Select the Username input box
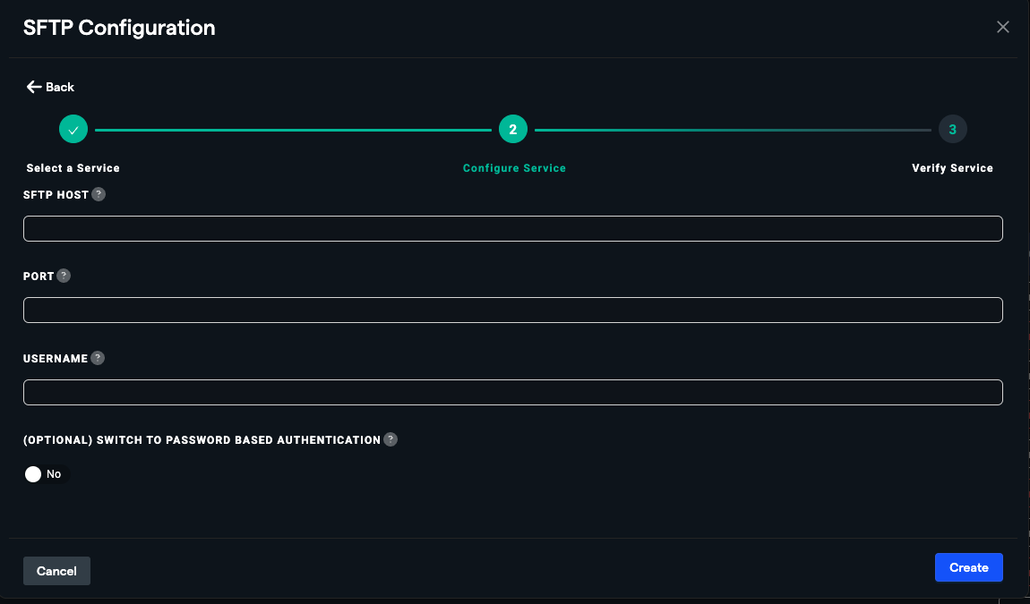1030x604 pixels. tap(512, 393)
